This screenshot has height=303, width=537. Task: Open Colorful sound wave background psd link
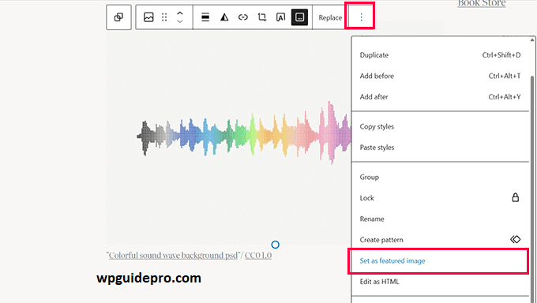173,256
